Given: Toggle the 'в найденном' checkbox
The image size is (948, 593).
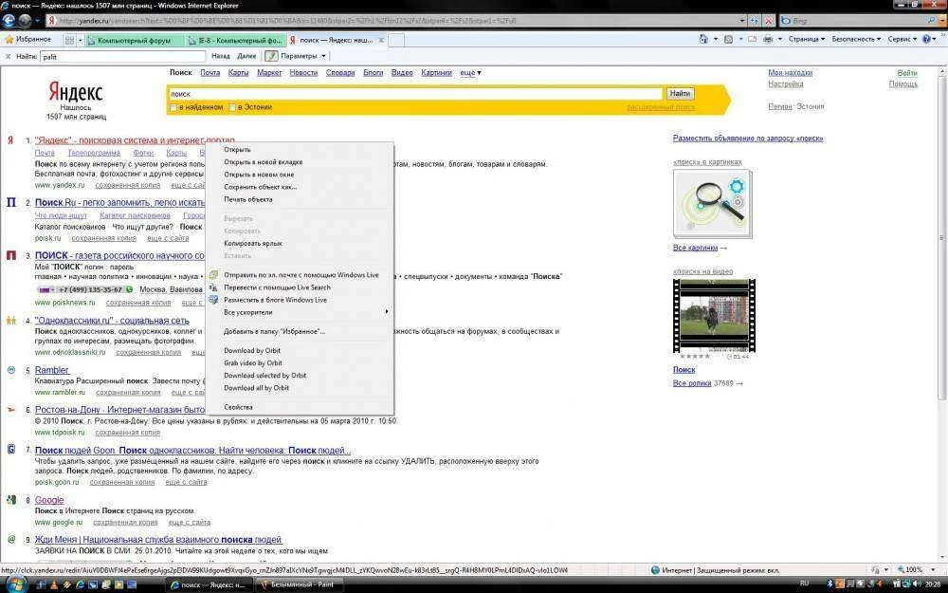Looking at the screenshot, I should 173,108.
